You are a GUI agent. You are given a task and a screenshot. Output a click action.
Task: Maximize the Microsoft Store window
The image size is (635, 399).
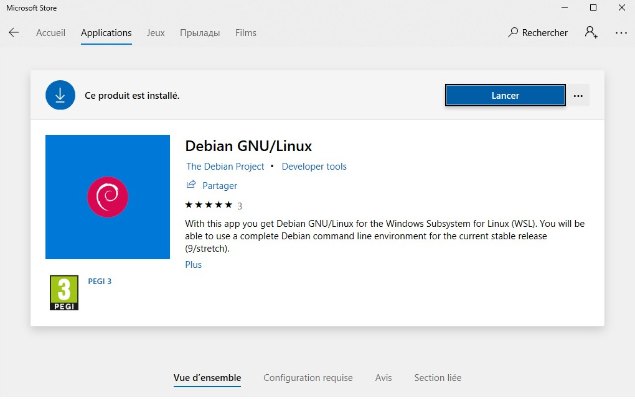click(593, 7)
